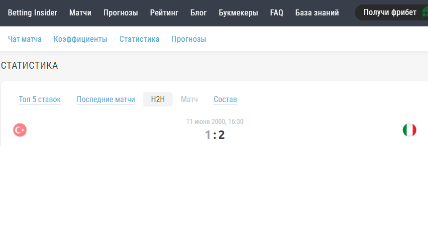Screen dimensions: 428x239
Task: Click the green gift icon on the freebet button
Action: pos(425,12)
